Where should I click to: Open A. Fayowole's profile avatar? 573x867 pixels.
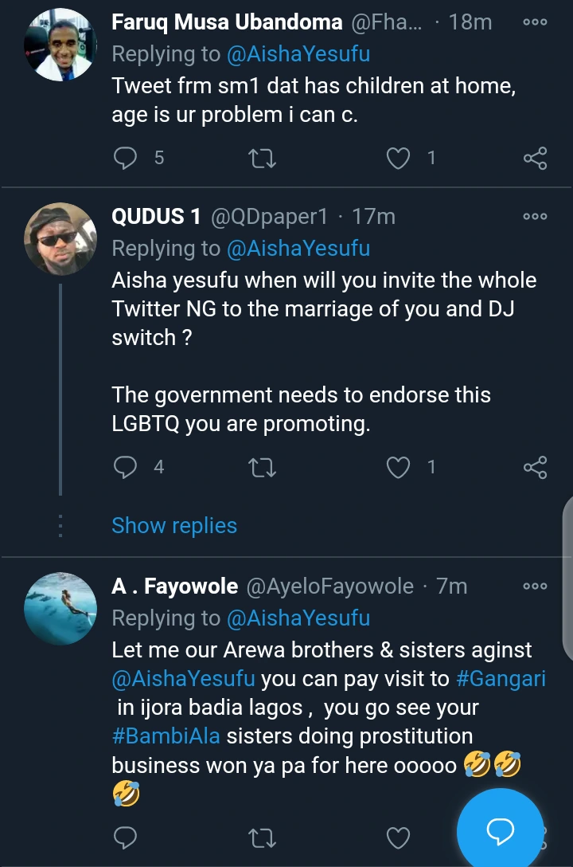(61, 608)
